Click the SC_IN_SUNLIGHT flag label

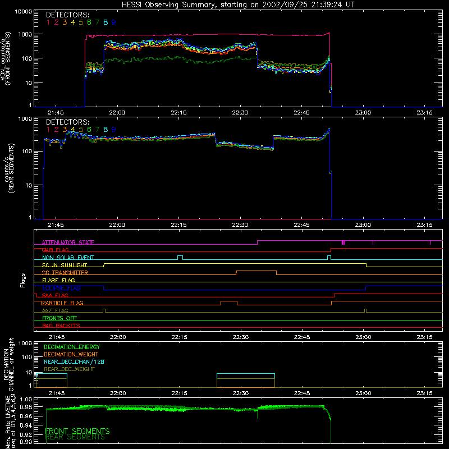65,265
